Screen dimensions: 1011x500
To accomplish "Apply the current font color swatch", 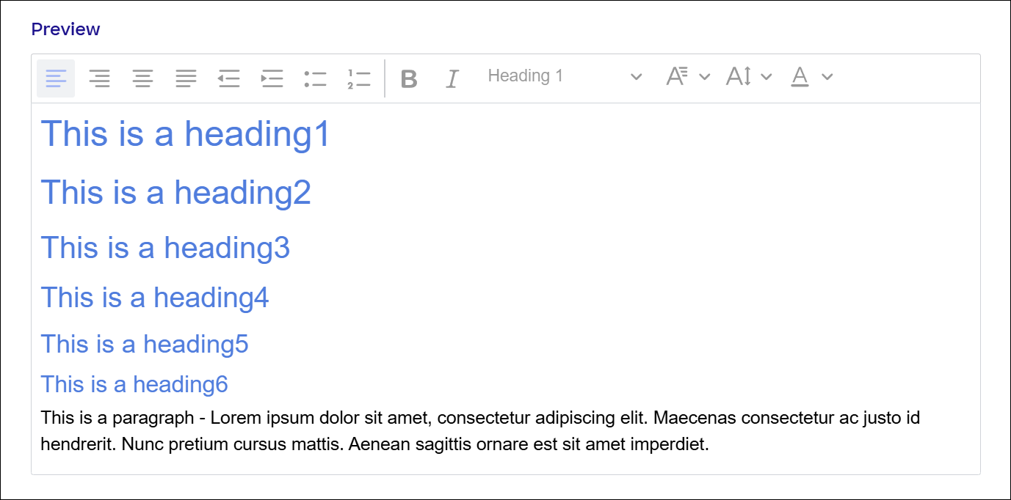I will (799, 76).
